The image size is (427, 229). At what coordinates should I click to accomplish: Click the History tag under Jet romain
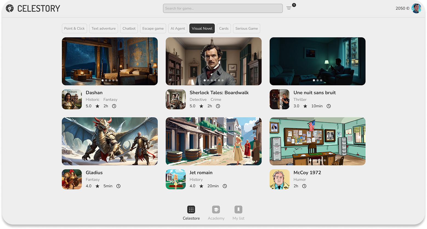click(x=196, y=180)
